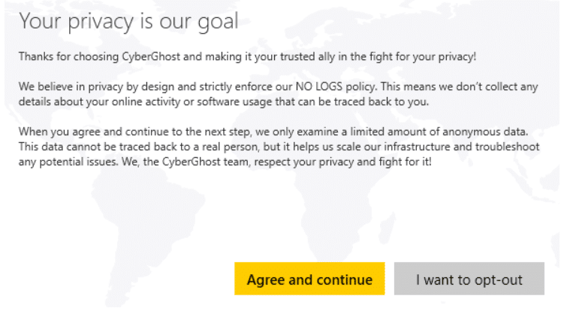Click the line starting 'This data cannot be traced'

tap(279, 147)
